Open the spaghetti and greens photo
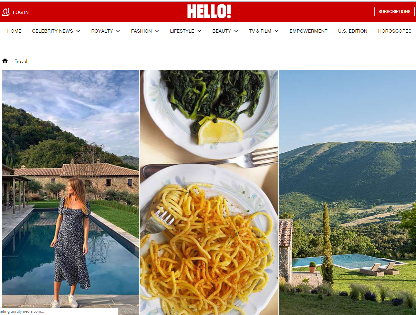Screen dimensions: 416x315 tap(209, 192)
